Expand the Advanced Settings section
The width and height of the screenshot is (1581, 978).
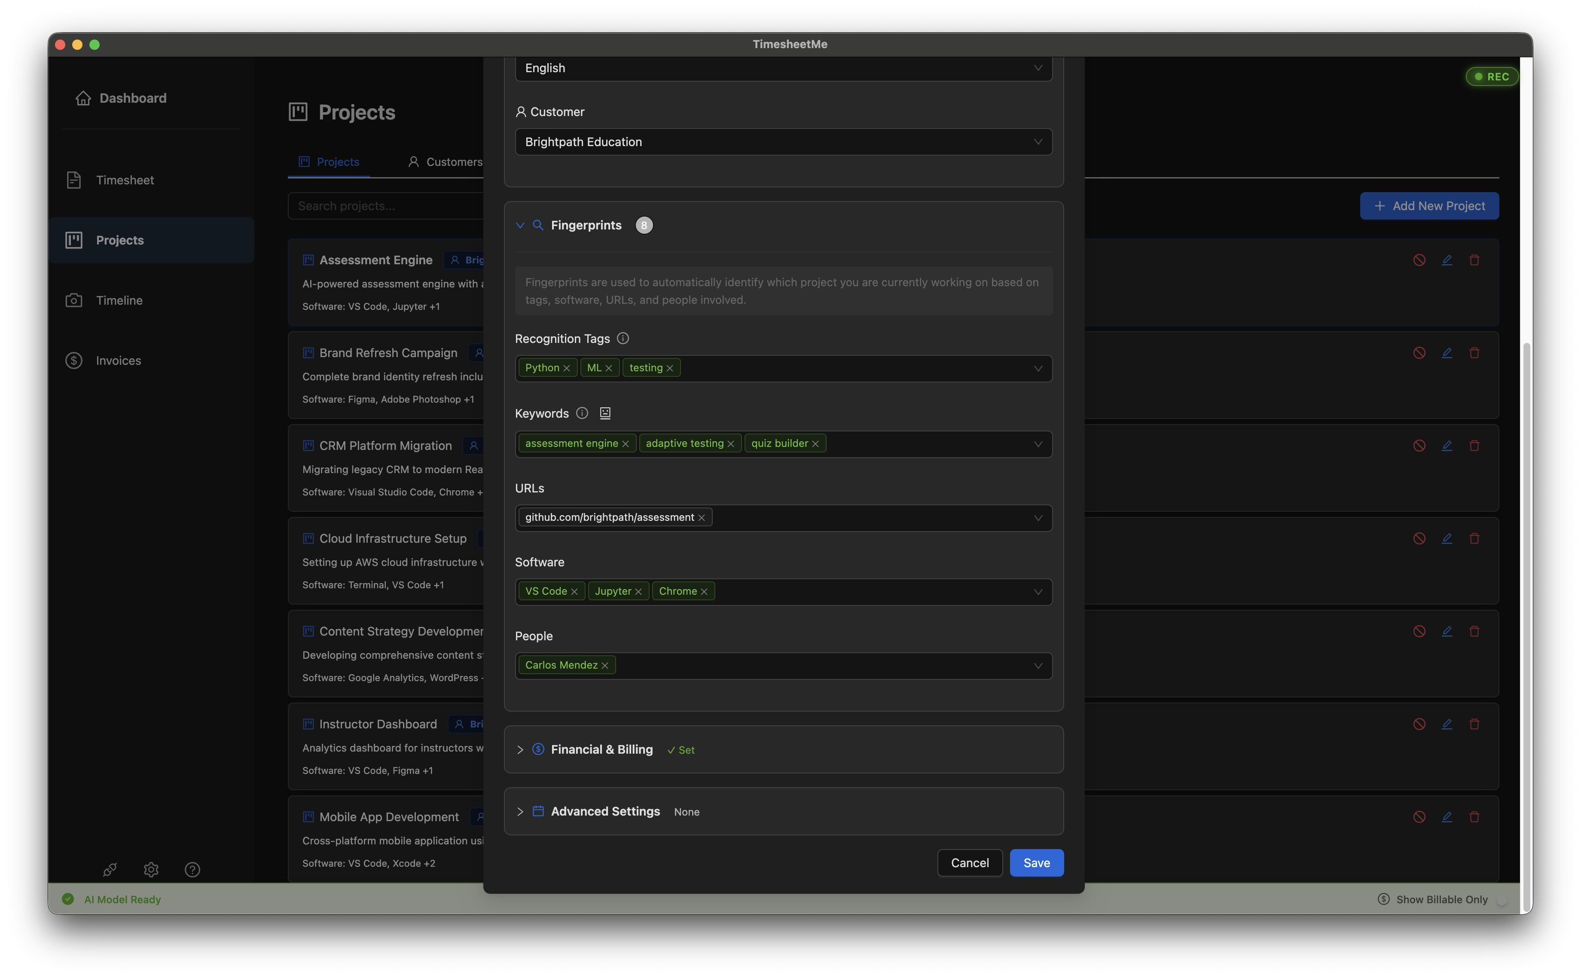[x=604, y=811]
